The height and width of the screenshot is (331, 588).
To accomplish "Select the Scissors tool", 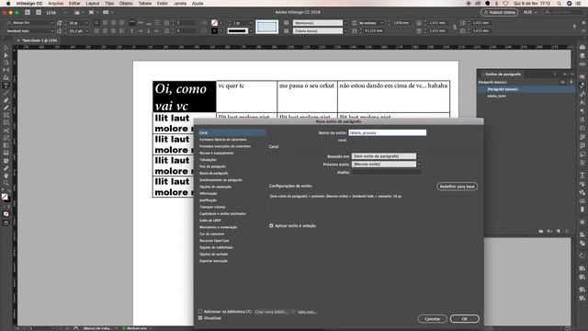I will [6, 131].
